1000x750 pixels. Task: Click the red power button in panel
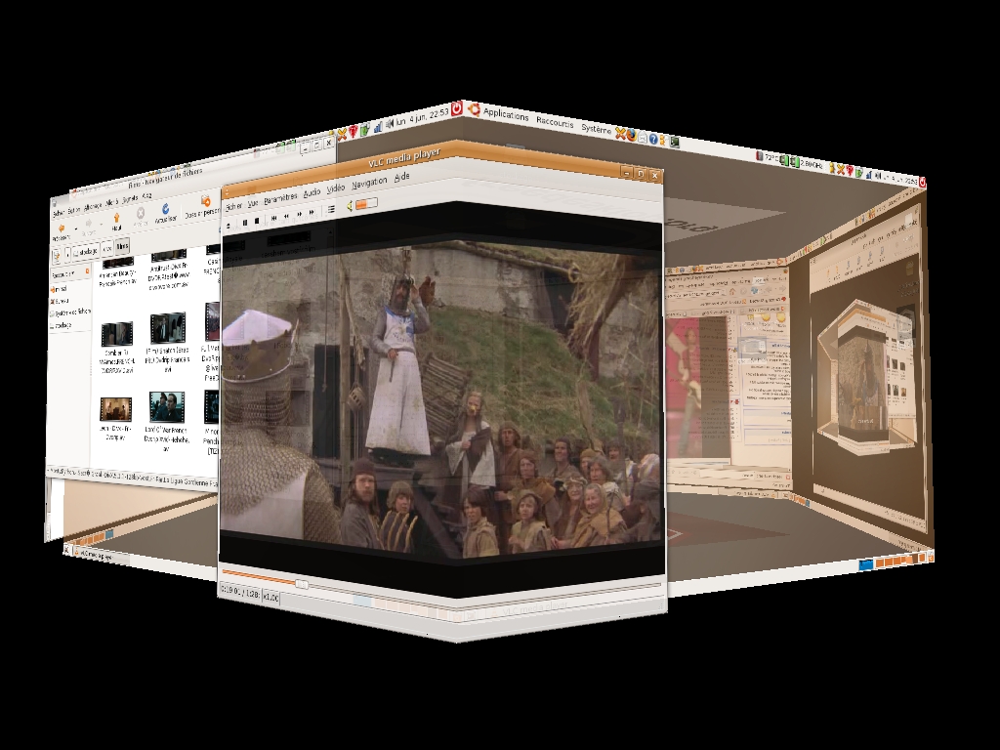(x=457, y=109)
